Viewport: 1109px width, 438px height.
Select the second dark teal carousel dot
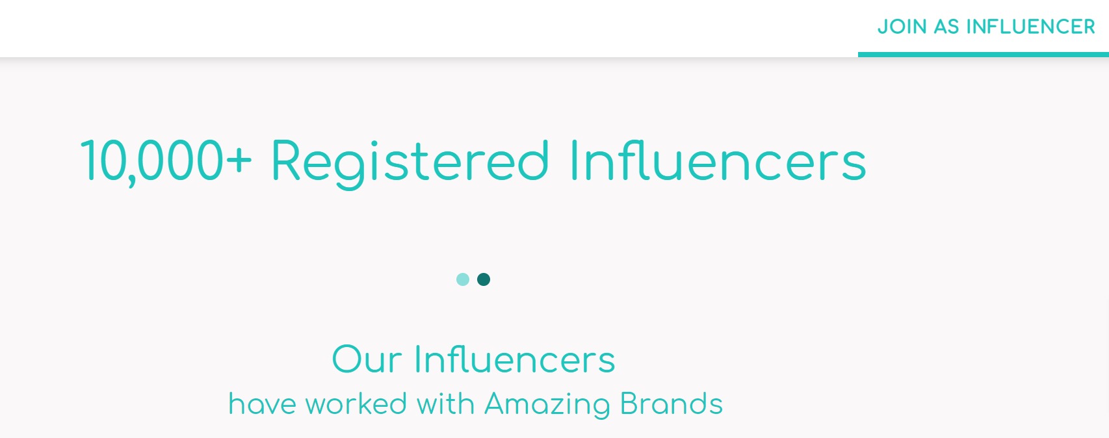click(x=484, y=279)
